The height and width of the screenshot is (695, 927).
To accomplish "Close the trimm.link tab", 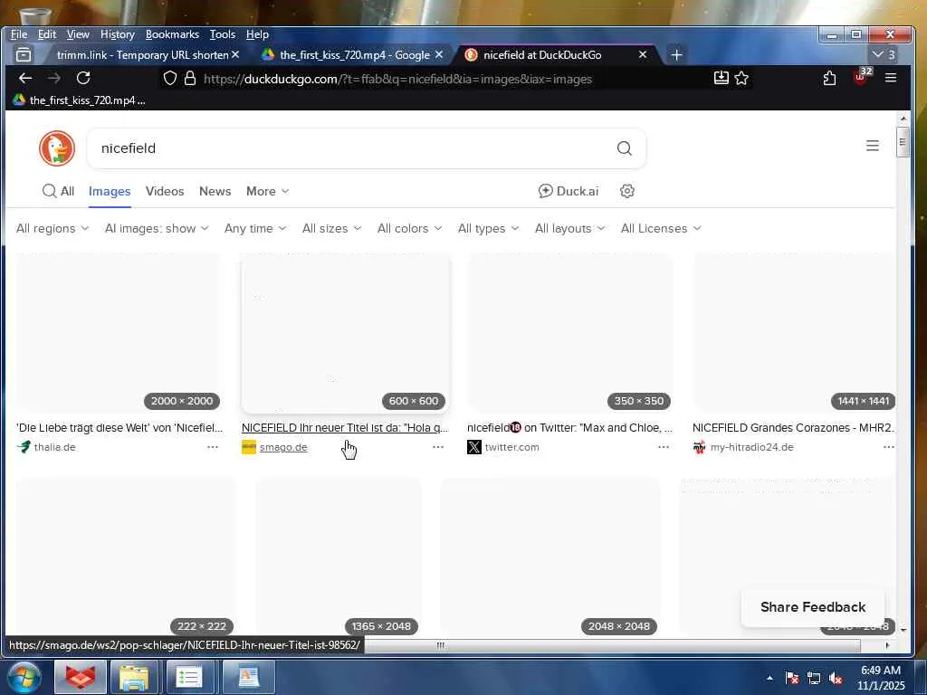I will click(235, 54).
